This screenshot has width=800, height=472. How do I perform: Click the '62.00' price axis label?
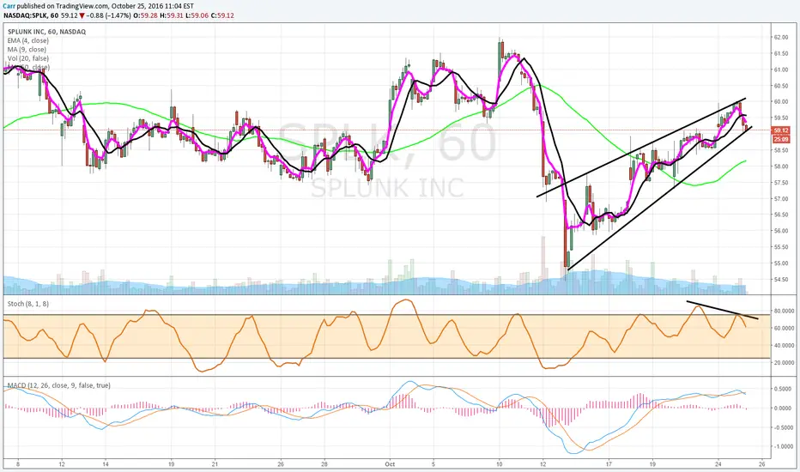pos(781,37)
